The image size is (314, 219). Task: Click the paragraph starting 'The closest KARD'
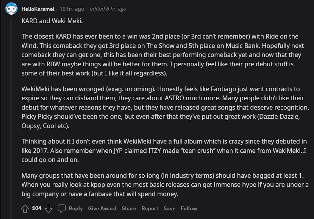click(x=163, y=55)
